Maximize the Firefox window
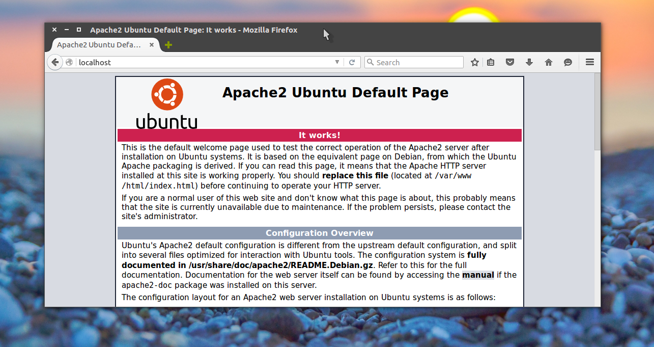 coord(79,30)
